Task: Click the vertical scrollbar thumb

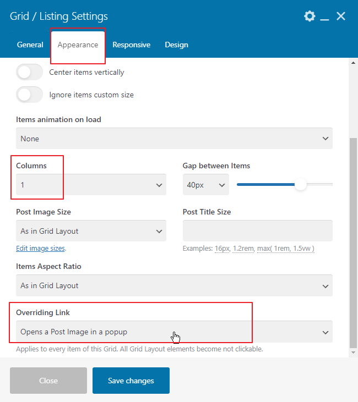Action: coord(354,243)
